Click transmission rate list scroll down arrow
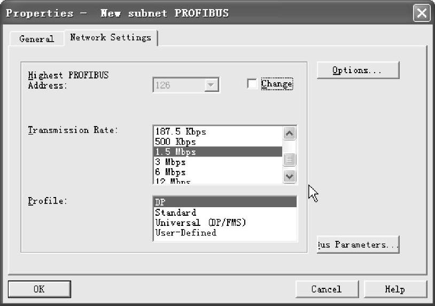The image size is (435, 306). (289, 176)
